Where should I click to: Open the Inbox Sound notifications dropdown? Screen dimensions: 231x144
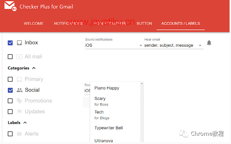click(114, 45)
